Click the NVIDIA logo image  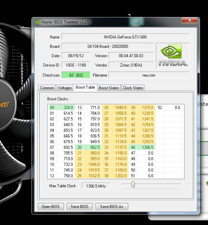[x=173, y=55]
